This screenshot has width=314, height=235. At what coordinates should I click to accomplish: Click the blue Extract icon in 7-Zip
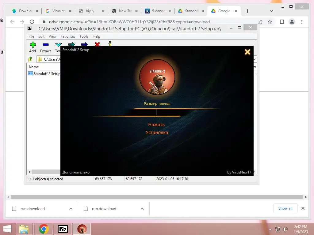pos(46,45)
